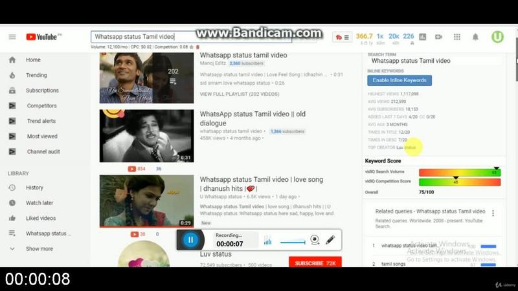Click the Trend alerts sidebar icon
The width and height of the screenshot is (518, 291).
pos(12,121)
